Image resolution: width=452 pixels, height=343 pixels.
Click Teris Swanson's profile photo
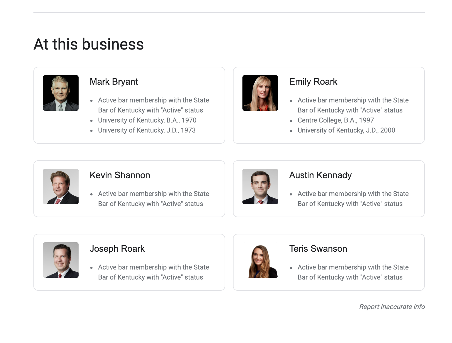[x=260, y=260]
